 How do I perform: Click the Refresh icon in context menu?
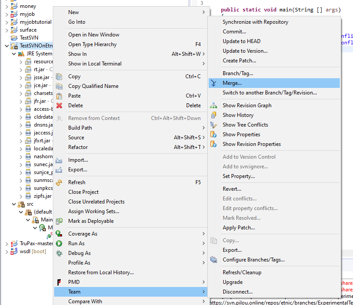point(59,182)
